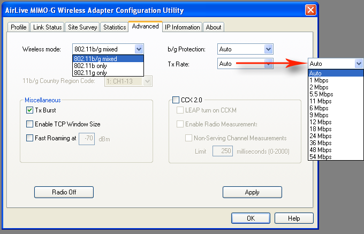Open the Tx Rate combo box in dialog
The image size is (364, 234).
245,64
